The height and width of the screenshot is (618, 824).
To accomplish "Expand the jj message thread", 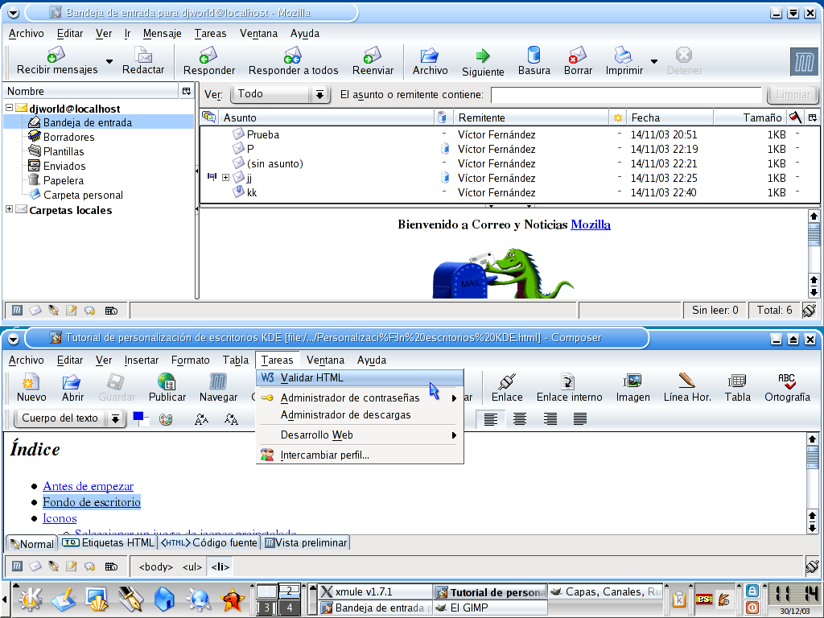I will pyautogui.click(x=225, y=178).
